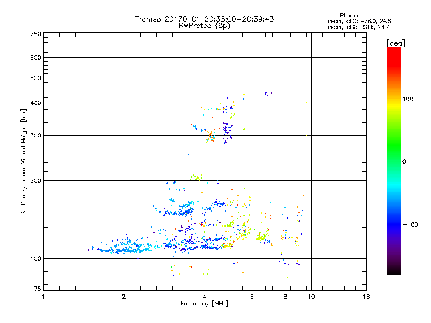
Task: Click the '[deg]' colorbar unit label
Action: point(395,43)
